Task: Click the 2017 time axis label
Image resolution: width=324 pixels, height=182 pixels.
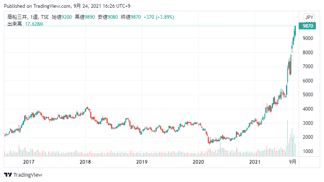Action: 29,162
